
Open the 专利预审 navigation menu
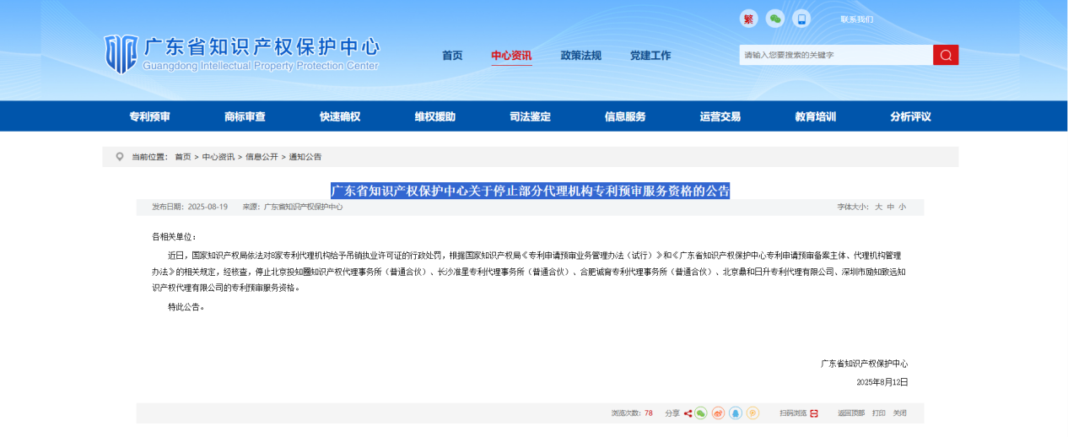click(x=149, y=116)
